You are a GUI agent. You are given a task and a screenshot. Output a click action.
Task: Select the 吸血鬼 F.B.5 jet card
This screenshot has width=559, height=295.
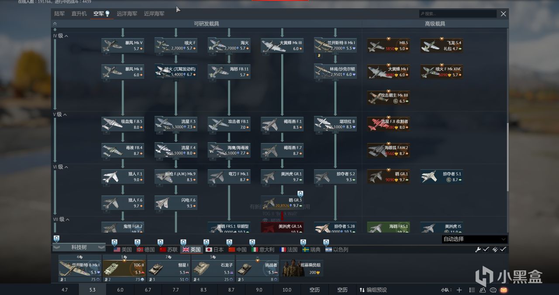click(123, 124)
